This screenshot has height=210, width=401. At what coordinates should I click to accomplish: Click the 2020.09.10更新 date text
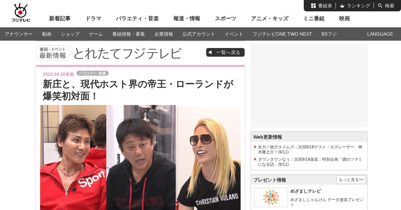click(x=58, y=74)
